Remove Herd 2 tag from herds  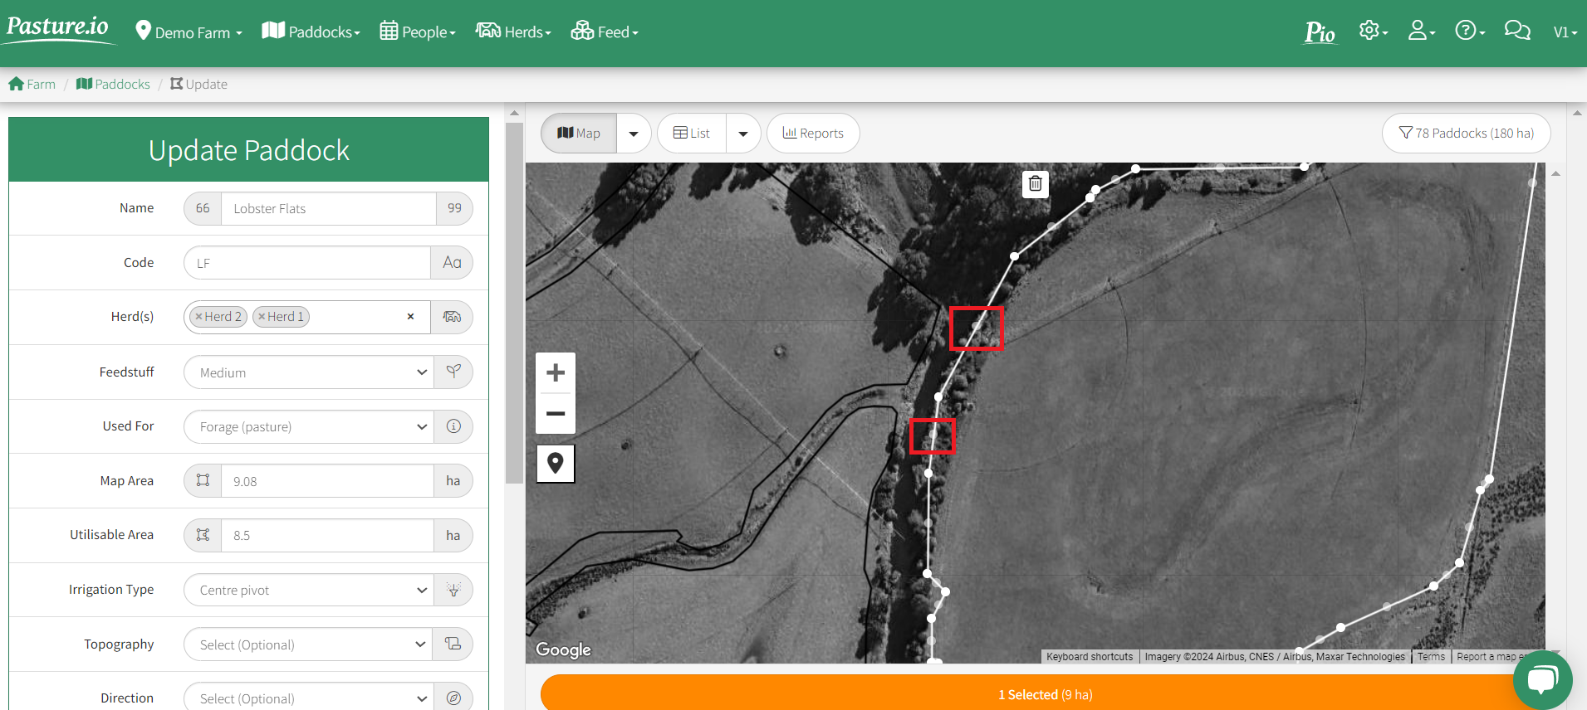[198, 317]
